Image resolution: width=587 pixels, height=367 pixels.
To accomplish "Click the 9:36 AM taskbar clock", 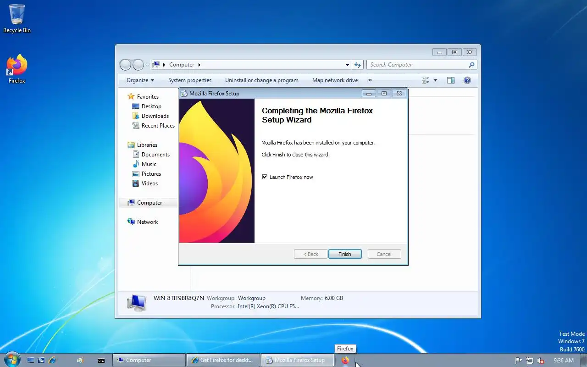I will point(564,361).
